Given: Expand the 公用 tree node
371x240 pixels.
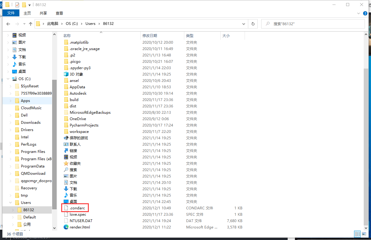Looking at the screenshot, I should coord(13,225).
